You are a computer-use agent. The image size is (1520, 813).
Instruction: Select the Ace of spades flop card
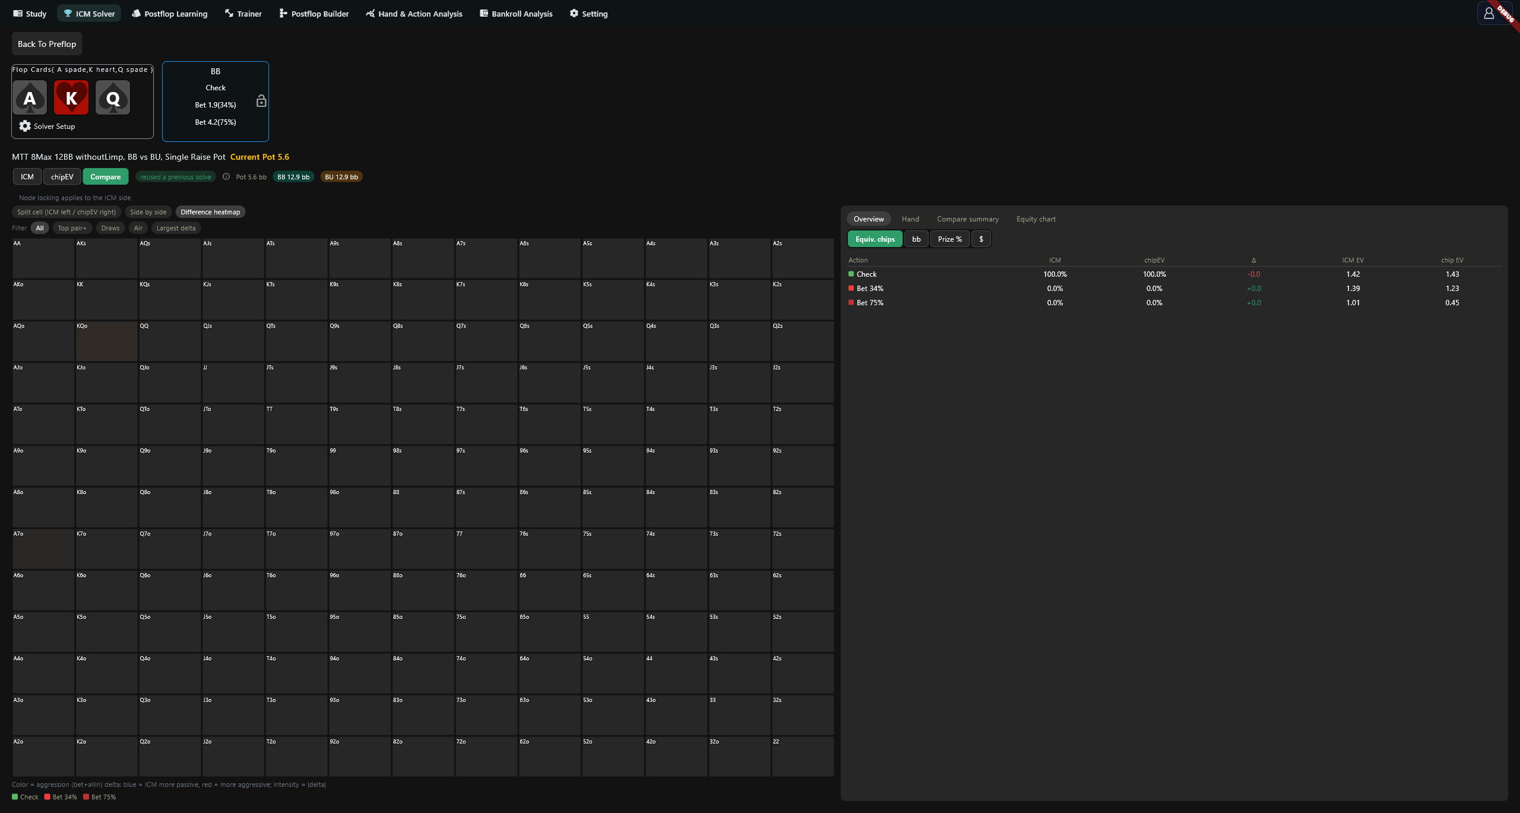pyautogui.click(x=30, y=97)
